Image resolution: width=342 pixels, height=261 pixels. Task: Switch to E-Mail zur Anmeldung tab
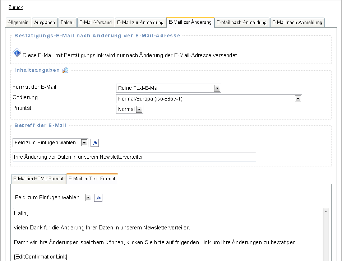pyautogui.click(x=140, y=23)
